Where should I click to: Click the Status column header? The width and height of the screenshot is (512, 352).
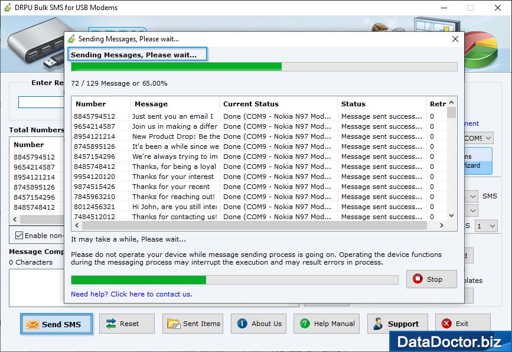tap(381, 104)
